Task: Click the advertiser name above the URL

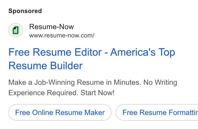Action: point(51,27)
